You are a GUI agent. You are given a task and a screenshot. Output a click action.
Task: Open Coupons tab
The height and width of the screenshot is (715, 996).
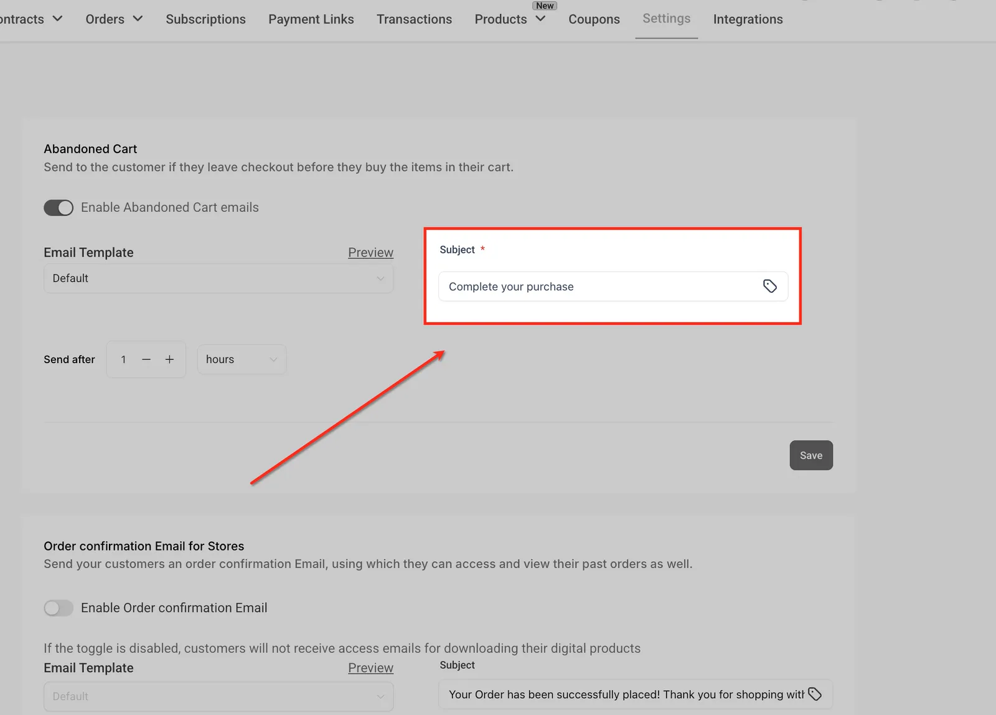tap(594, 19)
